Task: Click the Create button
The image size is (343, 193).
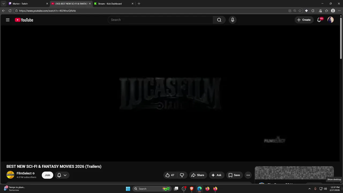Action: point(304,20)
